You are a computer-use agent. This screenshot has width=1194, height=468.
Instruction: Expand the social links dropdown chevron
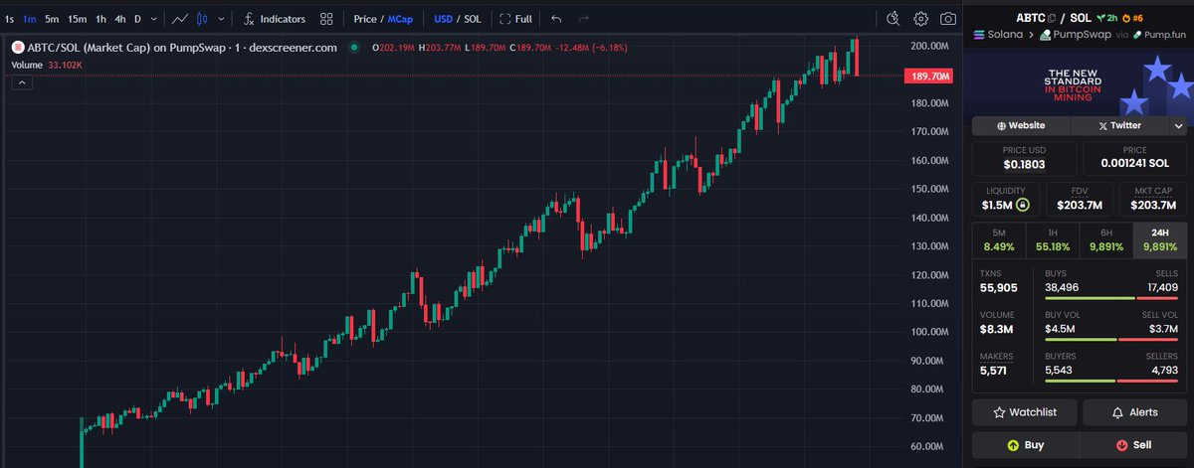(1178, 126)
